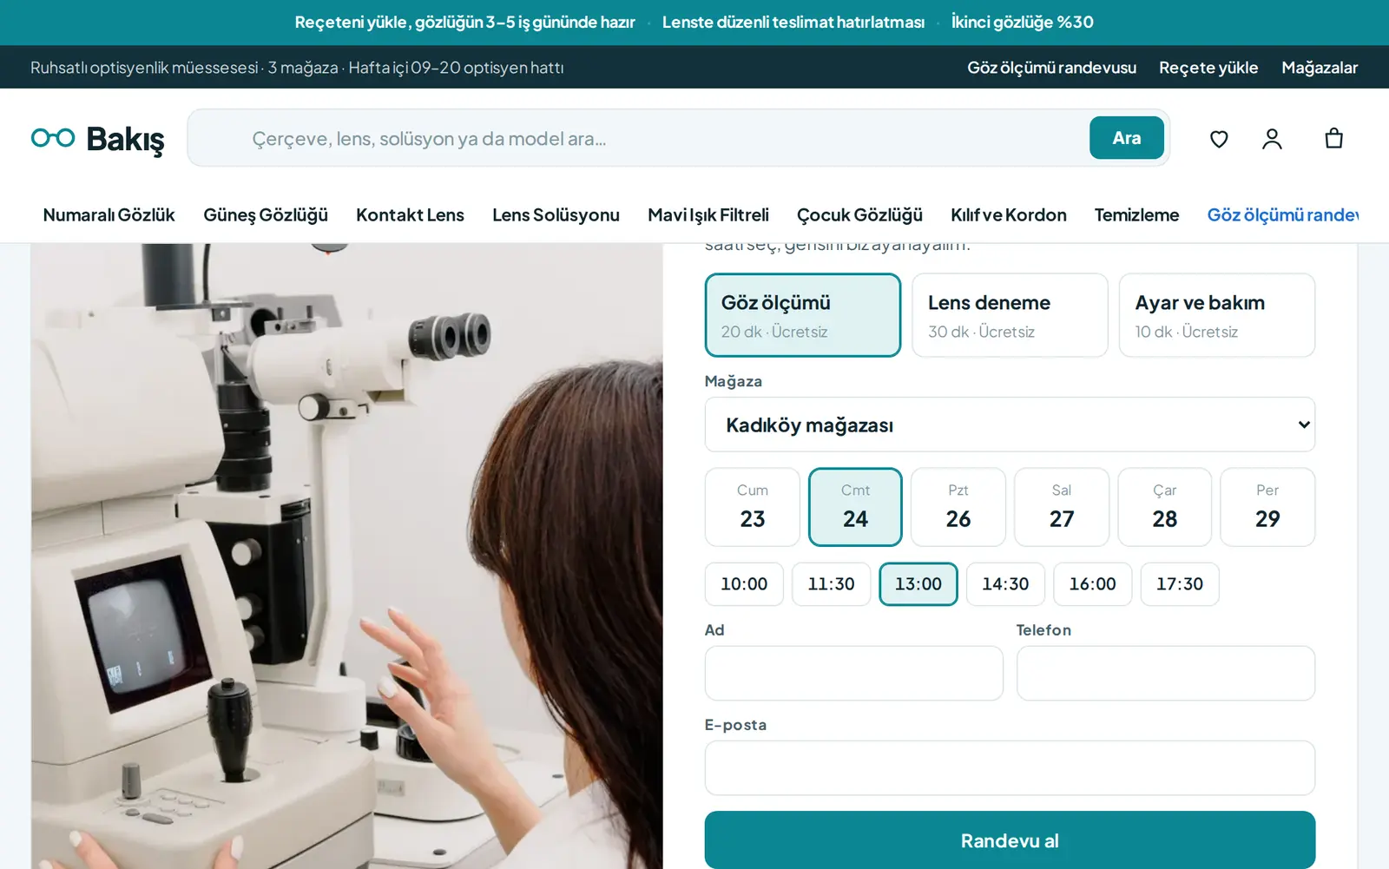This screenshot has height=869, width=1389.
Task: Click the İkinci gözlüğe %30 promo text
Action: [1023, 23]
